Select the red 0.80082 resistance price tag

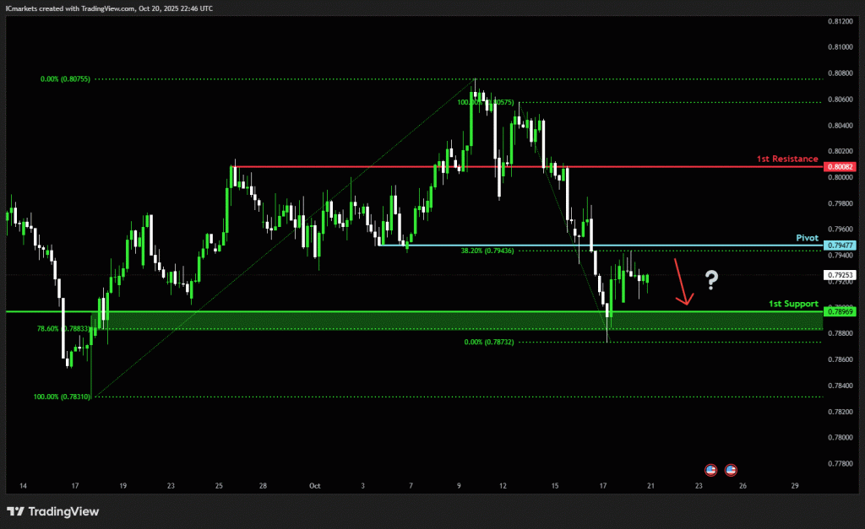841,167
